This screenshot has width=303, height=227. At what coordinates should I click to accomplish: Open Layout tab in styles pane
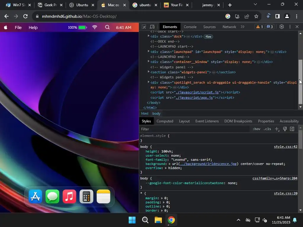(x=184, y=121)
